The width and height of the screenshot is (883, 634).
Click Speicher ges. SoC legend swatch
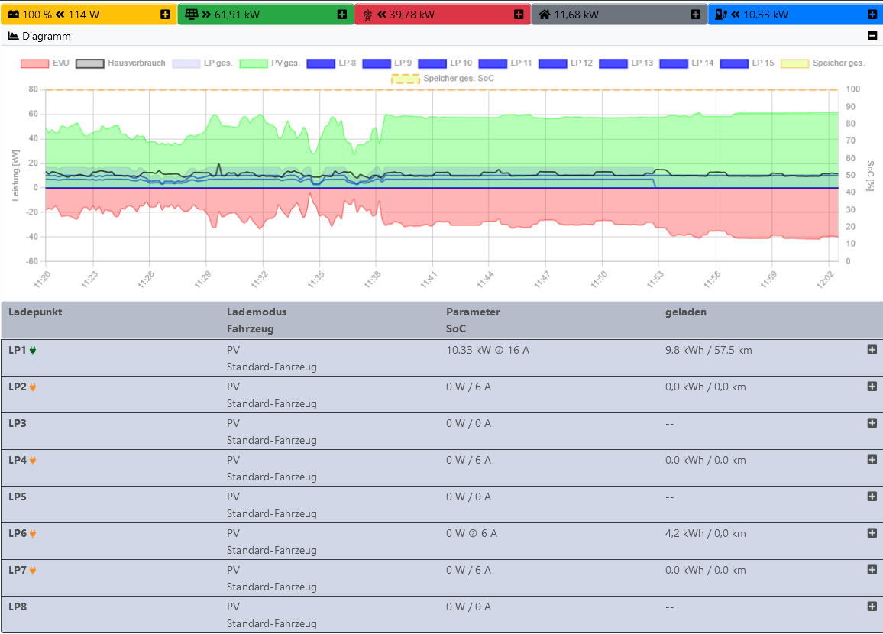[406, 78]
